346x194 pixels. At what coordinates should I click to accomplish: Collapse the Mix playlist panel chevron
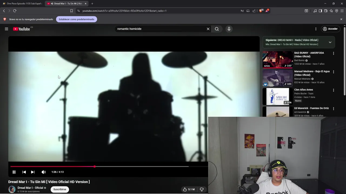tap(330, 42)
